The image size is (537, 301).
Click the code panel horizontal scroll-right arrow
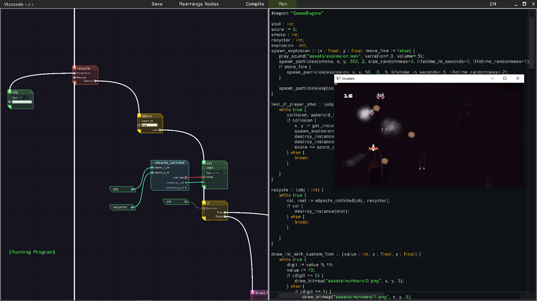tap(523, 295)
